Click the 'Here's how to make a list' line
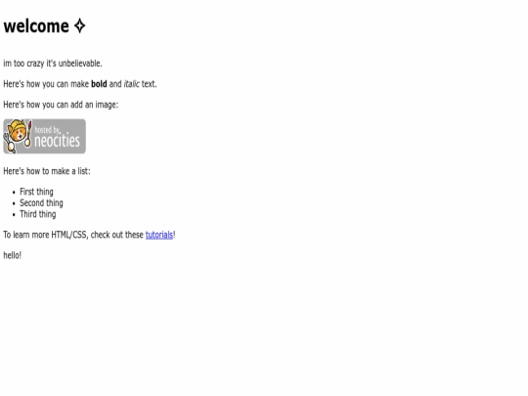This screenshot has height=396, width=528. [x=47, y=171]
